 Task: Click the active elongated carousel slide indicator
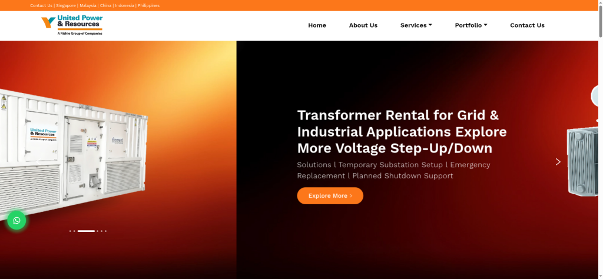coord(86,231)
